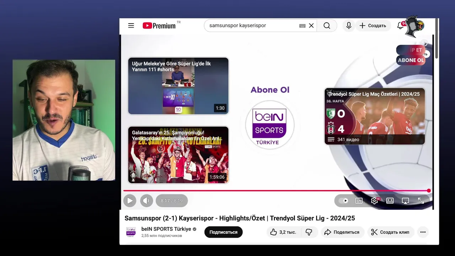Open the three-dot more actions menu
The image size is (455, 256).
pos(423,232)
